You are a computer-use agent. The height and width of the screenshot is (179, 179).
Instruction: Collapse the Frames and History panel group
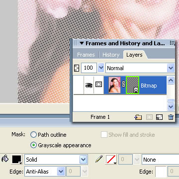[82, 43]
